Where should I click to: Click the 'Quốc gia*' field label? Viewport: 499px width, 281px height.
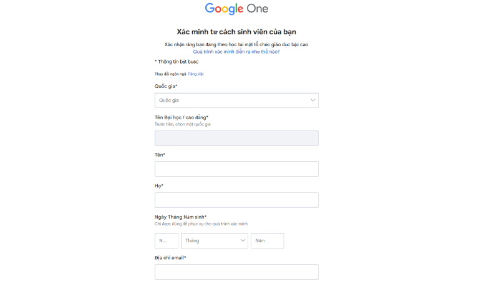coord(166,86)
